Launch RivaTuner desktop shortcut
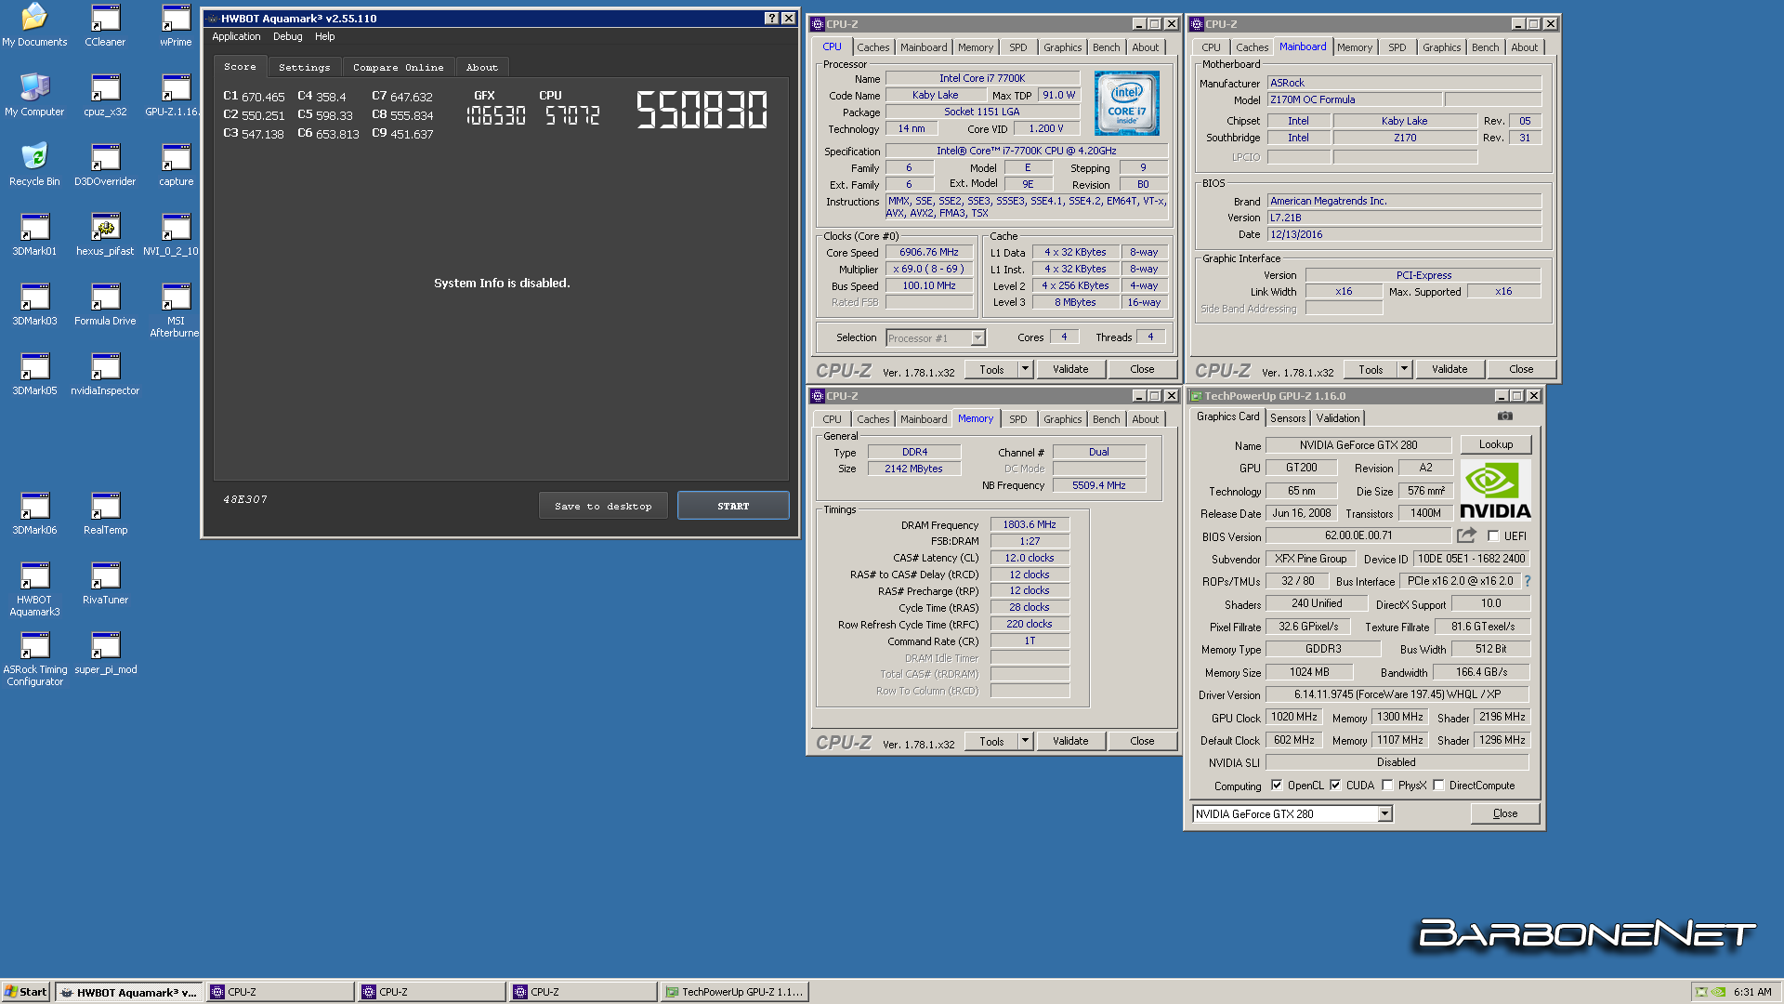Screen dimensions: 1784x1004 tap(105, 583)
